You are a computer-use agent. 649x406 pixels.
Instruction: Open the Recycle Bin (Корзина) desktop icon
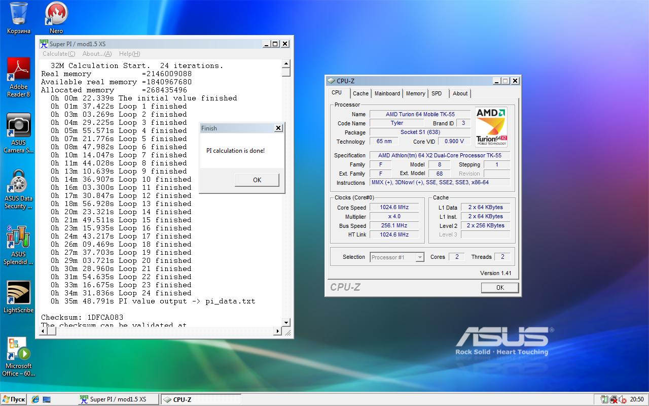[18, 18]
